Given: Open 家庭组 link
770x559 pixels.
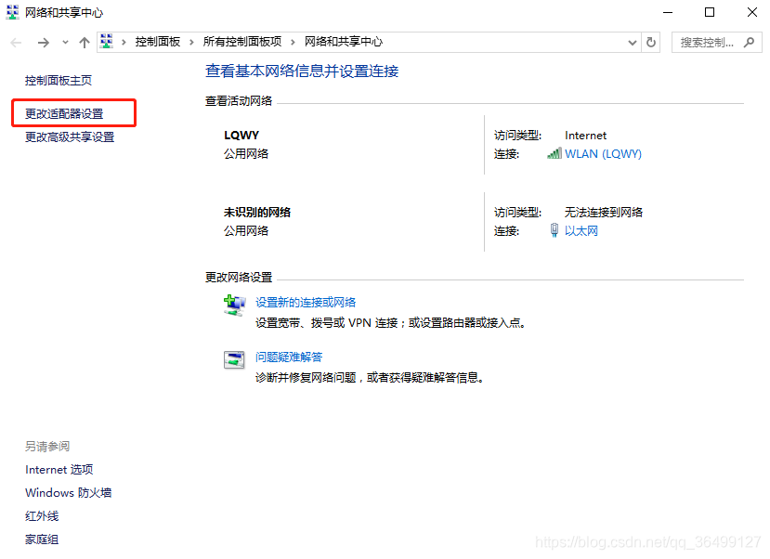Looking at the screenshot, I should [x=42, y=539].
